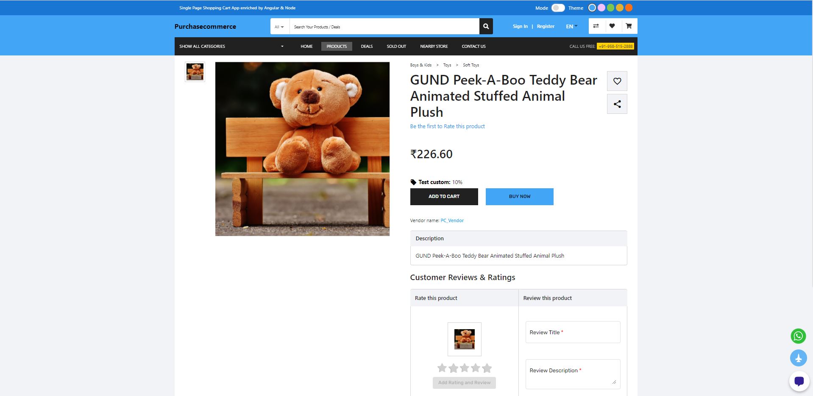Screen dimensions: 813x396
Task: Click the rocket back-to-top icon
Action: coord(798,358)
